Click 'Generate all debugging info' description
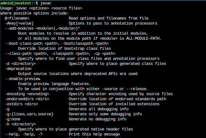The width and height of the screenshot is (206, 138). coord(98,109)
